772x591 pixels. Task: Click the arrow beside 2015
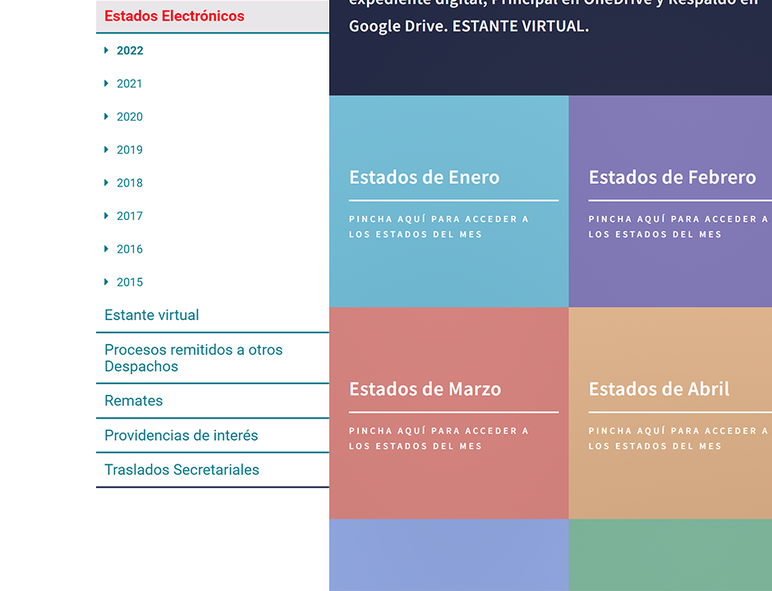(x=107, y=282)
